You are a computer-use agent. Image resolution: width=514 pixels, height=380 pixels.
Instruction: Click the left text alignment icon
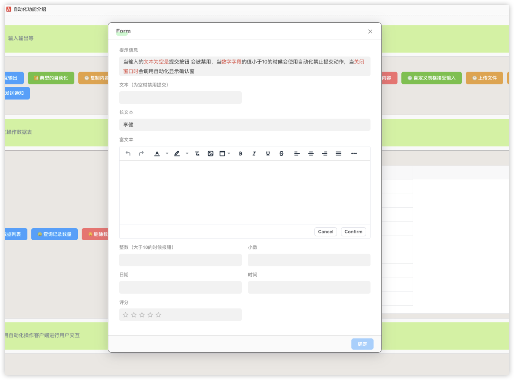tap(296, 153)
